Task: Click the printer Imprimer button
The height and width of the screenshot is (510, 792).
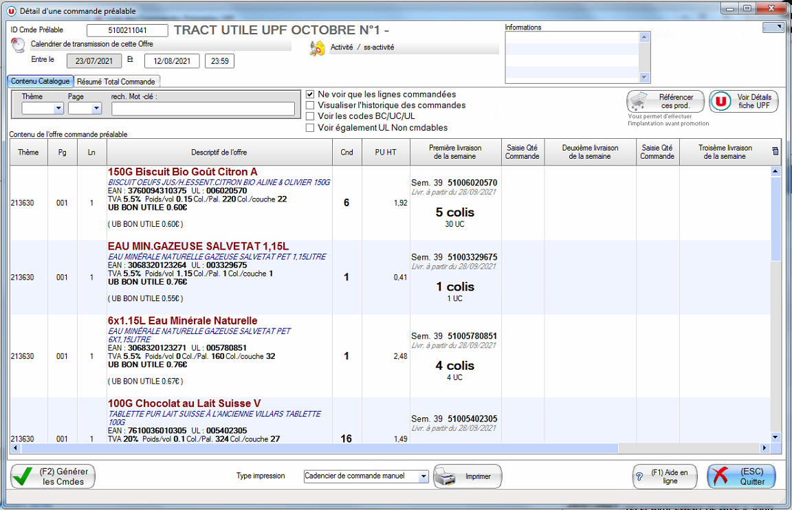Action: pos(467,476)
